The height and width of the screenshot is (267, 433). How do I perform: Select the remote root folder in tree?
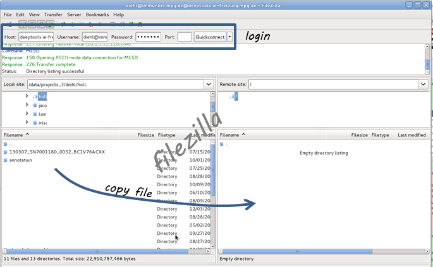coord(235,97)
